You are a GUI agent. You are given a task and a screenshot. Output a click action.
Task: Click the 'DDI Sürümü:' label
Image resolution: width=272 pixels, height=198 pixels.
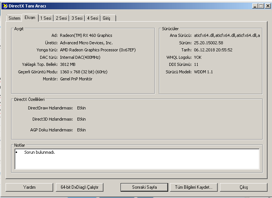tap(180, 64)
